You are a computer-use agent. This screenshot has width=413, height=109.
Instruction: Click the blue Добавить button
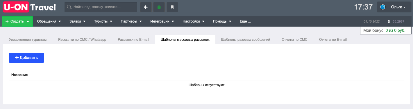pyautogui.click(x=26, y=58)
